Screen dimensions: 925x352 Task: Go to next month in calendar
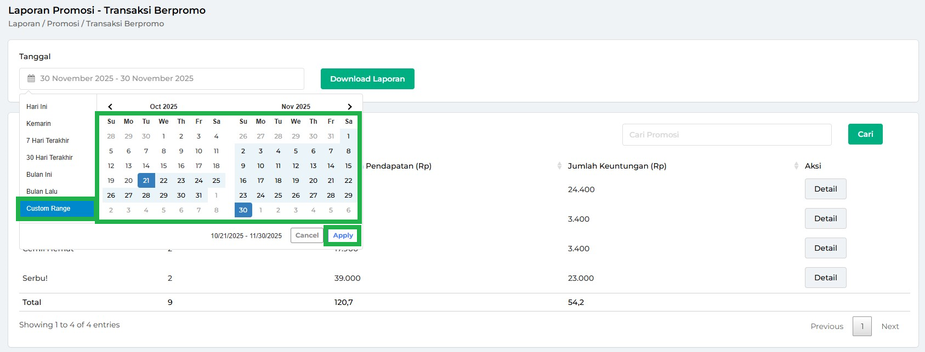click(349, 107)
